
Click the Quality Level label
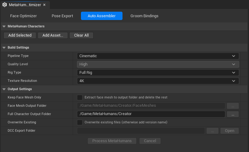[18, 64]
